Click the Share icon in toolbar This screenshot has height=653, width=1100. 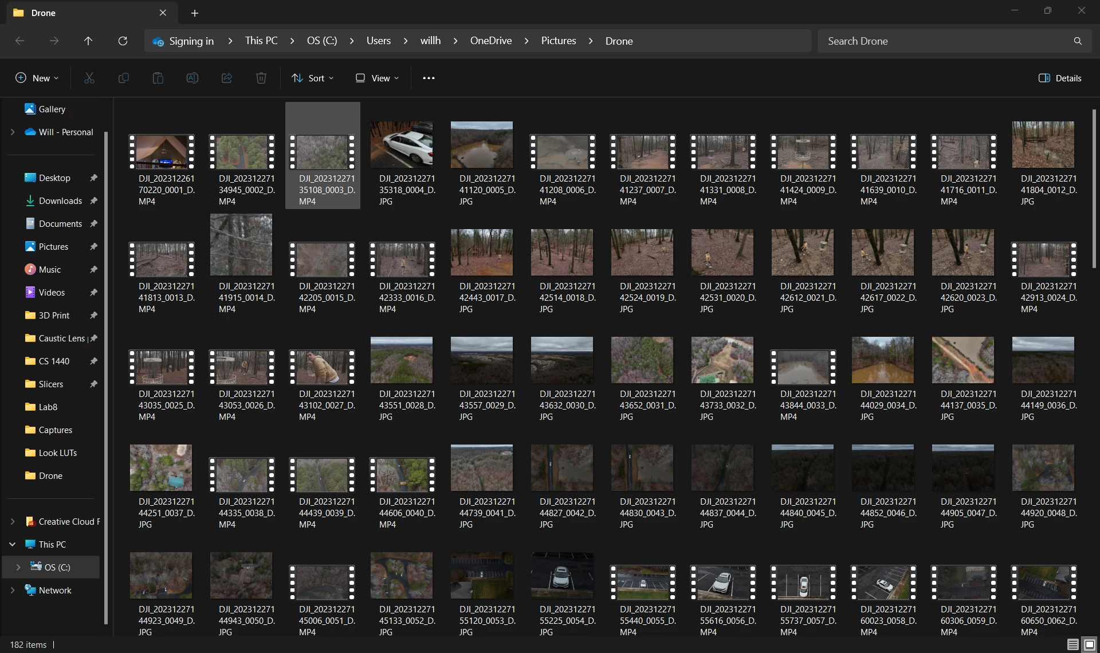pos(227,78)
